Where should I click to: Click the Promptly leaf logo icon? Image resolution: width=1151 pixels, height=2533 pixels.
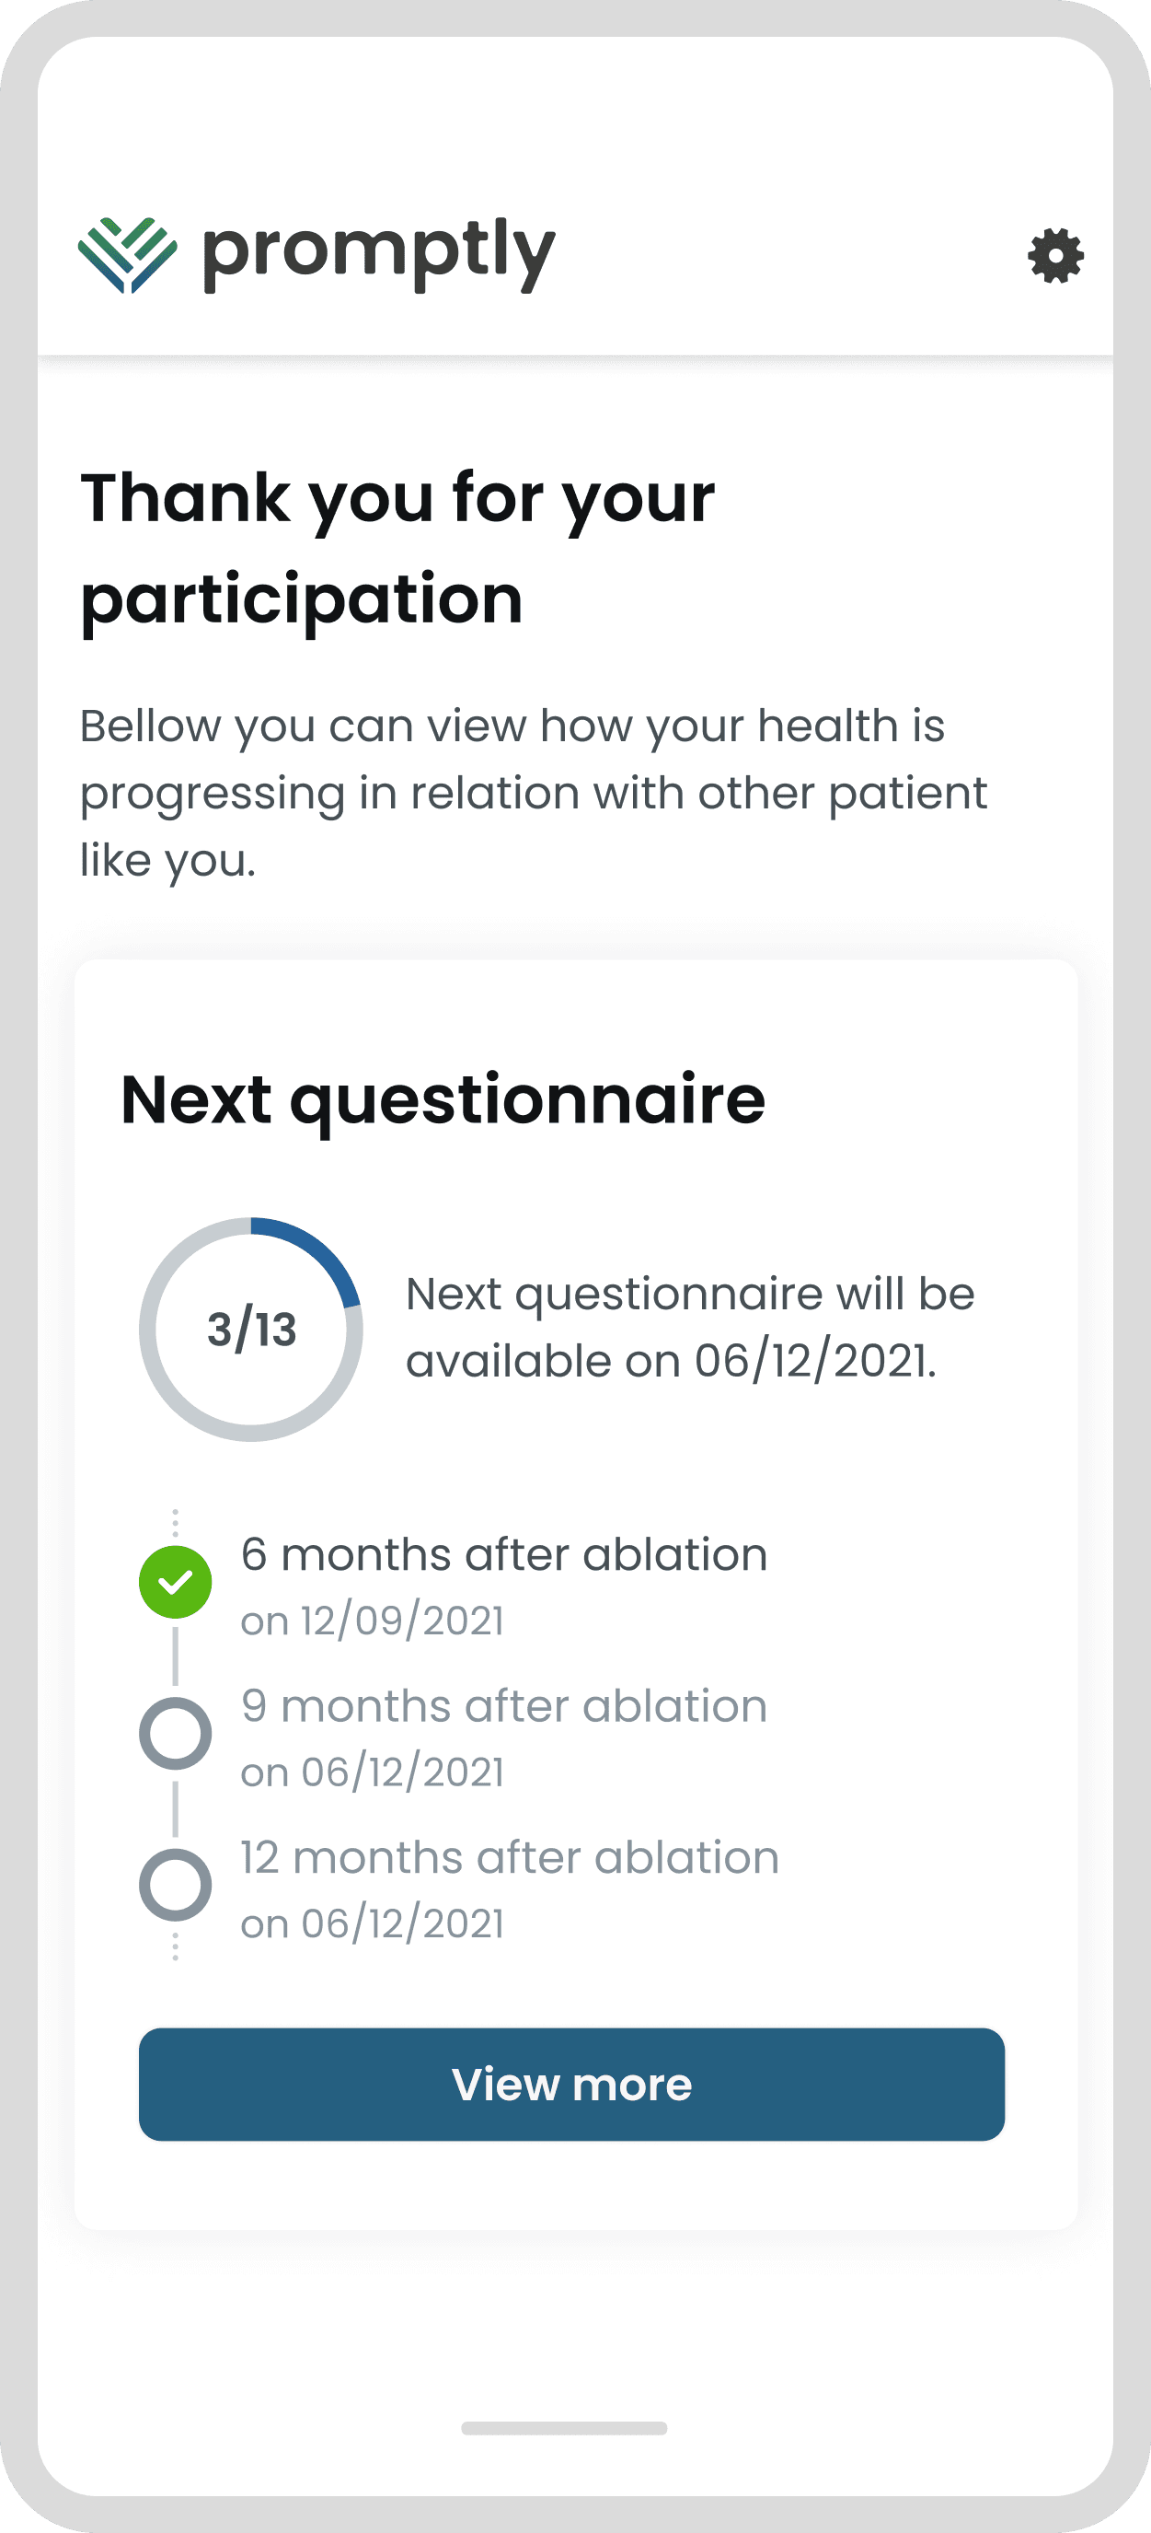(128, 255)
